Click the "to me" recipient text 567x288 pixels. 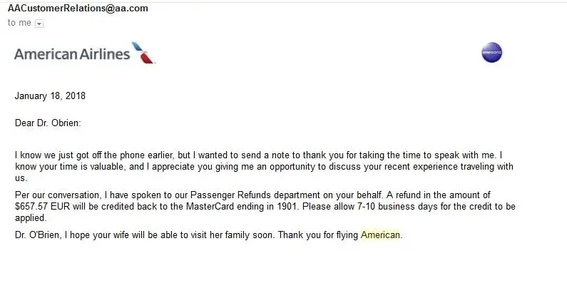[x=19, y=23]
